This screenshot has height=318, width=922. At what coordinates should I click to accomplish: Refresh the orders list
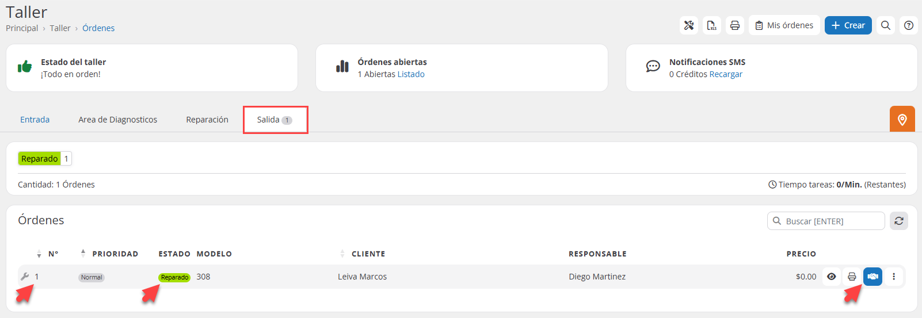899,221
